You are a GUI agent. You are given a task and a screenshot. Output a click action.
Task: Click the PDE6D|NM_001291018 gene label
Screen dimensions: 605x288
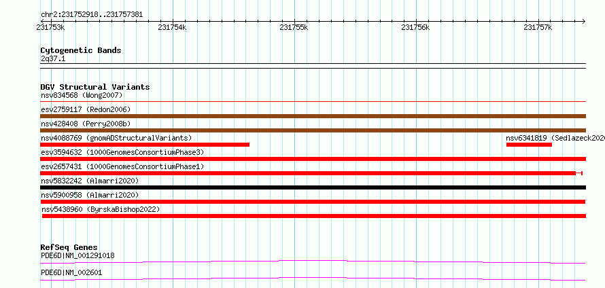(77, 255)
